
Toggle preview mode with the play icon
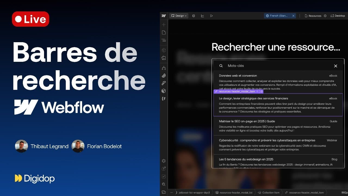point(212,16)
